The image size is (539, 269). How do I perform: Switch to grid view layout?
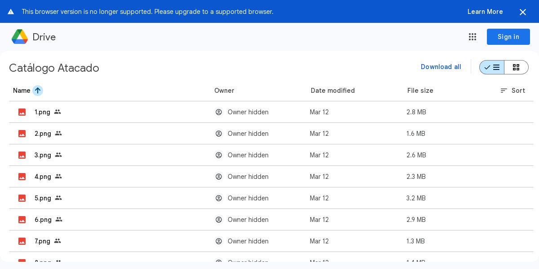(x=516, y=67)
